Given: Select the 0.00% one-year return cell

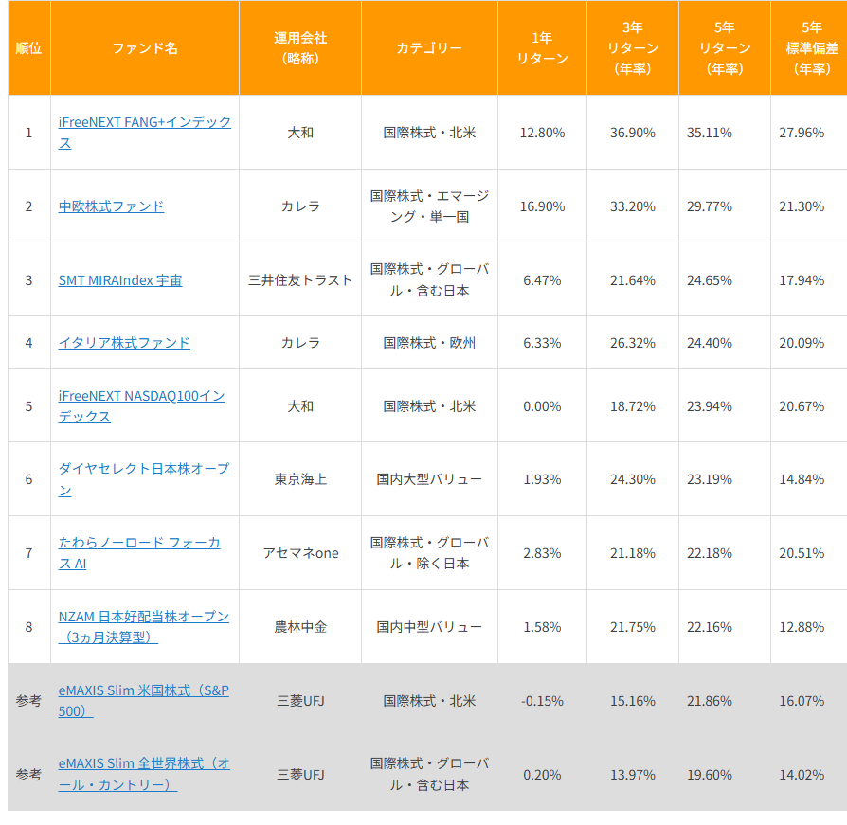Looking at the screenshot, I should [x=542, y=406].
